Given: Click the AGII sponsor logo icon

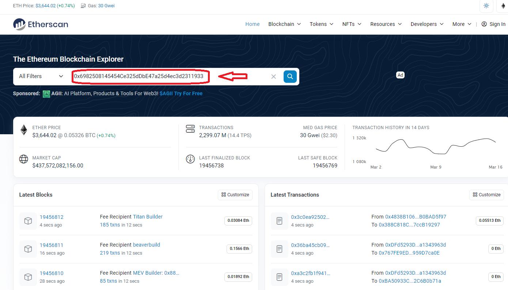Looking at the screenshot, I should (46, 94).
